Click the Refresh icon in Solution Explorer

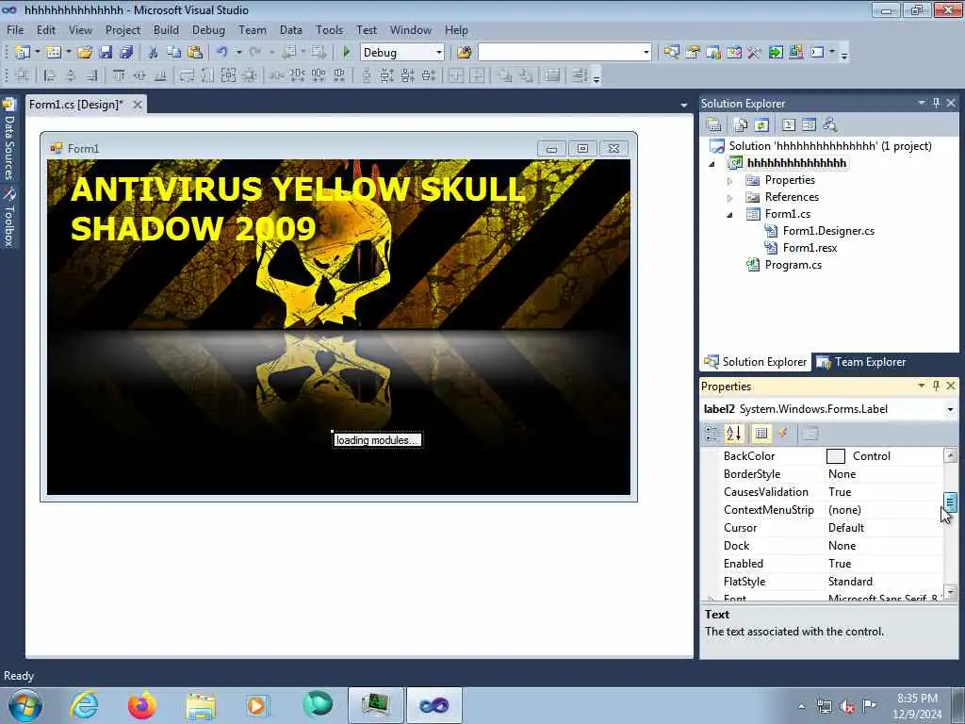tap(761, 125)
